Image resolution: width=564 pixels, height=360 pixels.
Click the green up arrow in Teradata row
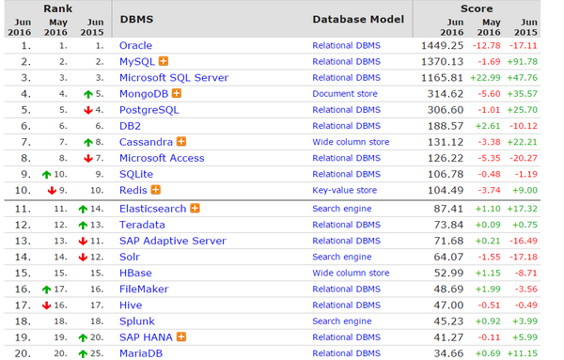point(83,226)
